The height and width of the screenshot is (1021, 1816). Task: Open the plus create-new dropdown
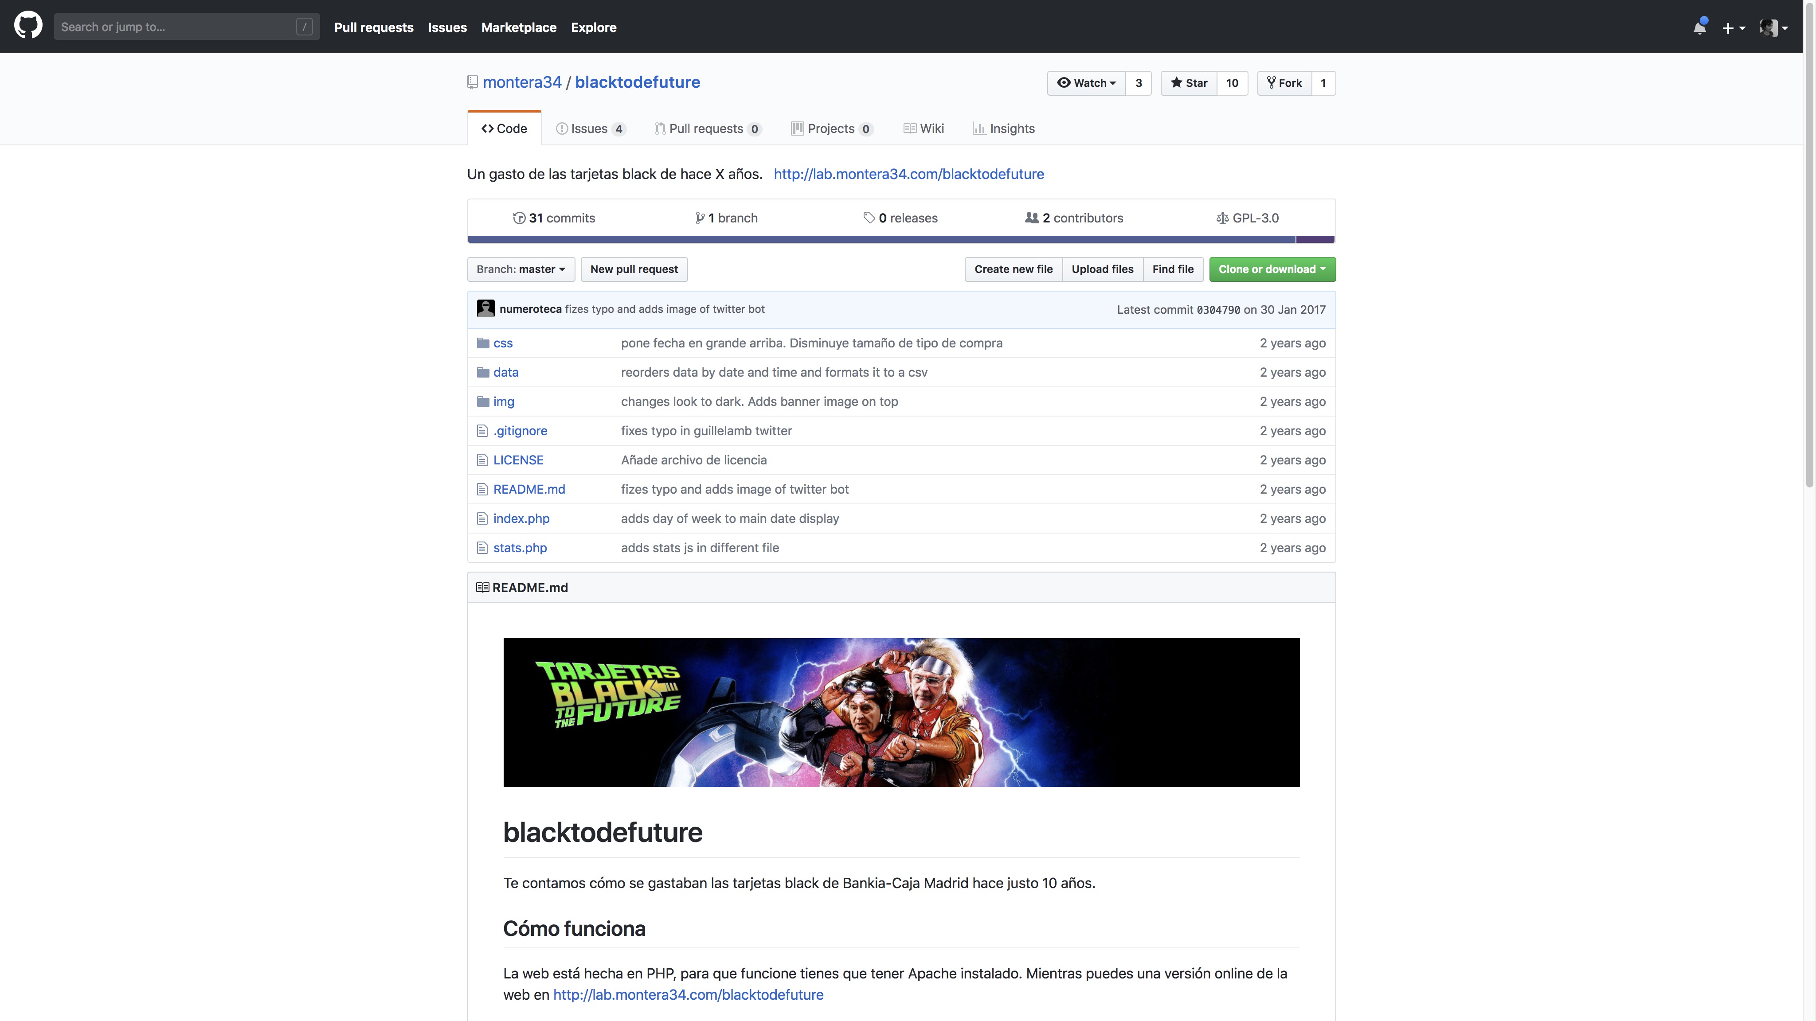pyautogui.click(x=1734, y=27)
